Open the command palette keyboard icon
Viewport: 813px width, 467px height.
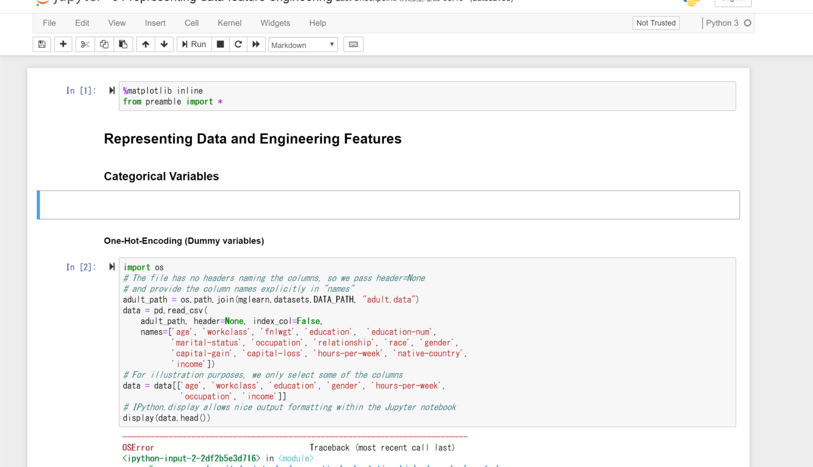pyautogui.click(x=353, y=44)
